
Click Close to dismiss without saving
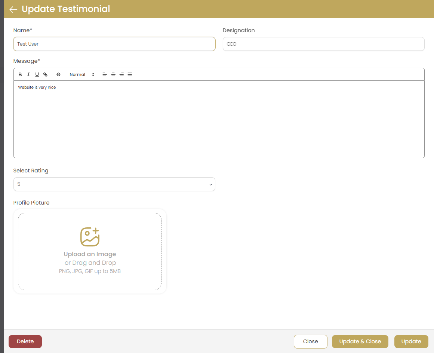tap(310, 341)
